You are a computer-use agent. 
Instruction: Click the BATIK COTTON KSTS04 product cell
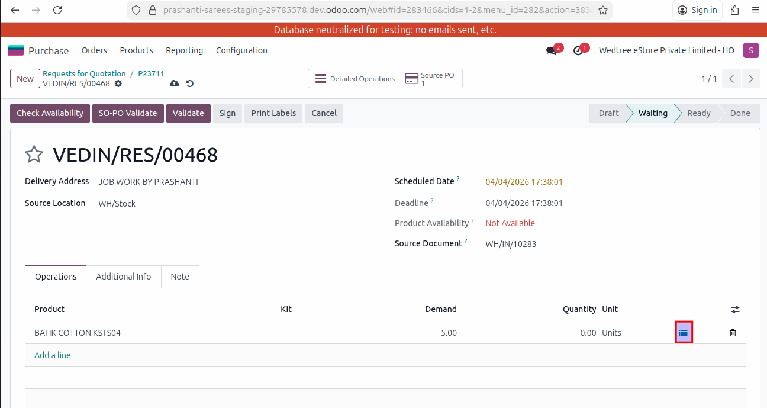click(x=78, y=333)
